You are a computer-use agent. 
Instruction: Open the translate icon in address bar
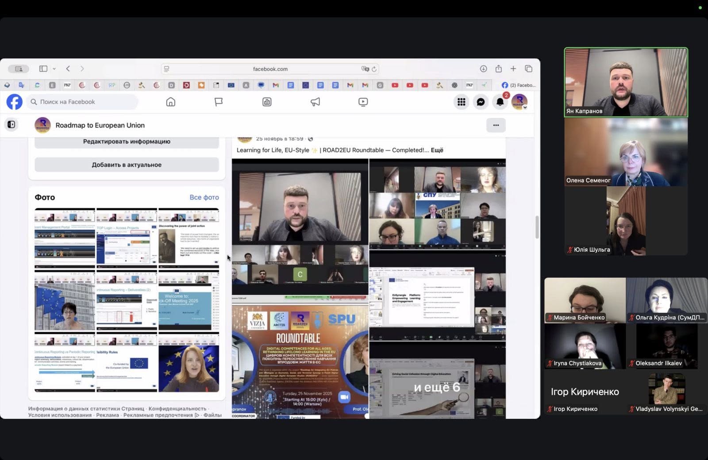[365, 69]
